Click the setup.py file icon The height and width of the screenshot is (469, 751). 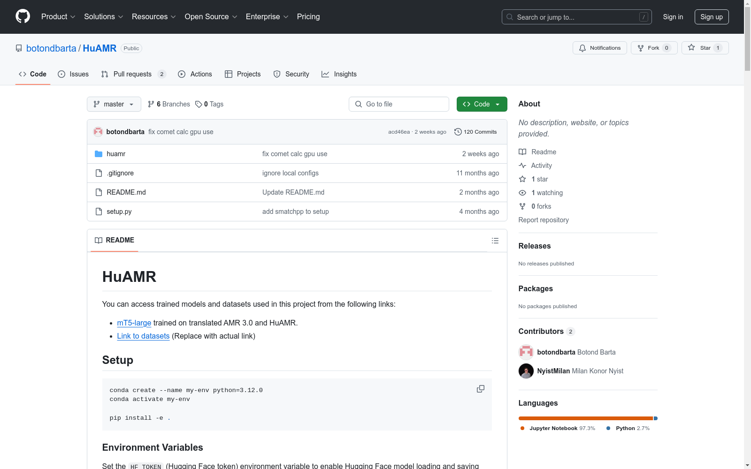point(99,212)
